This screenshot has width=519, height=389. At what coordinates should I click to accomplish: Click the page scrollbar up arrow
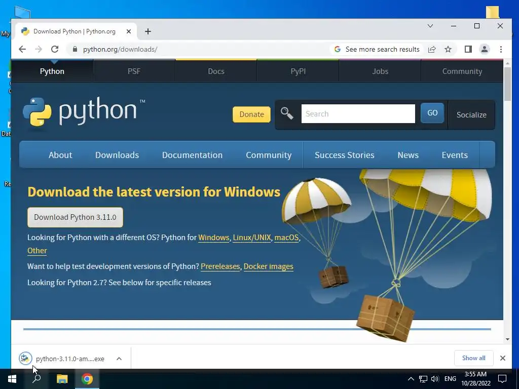click(507, 63)
